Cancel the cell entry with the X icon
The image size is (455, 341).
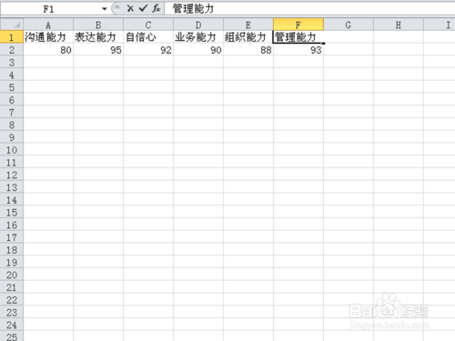(130, 8)
